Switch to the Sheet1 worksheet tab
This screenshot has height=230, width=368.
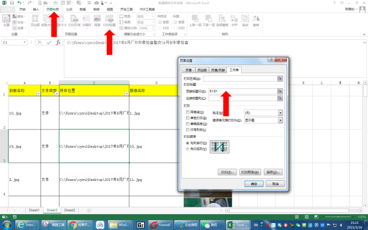point(34,210)
